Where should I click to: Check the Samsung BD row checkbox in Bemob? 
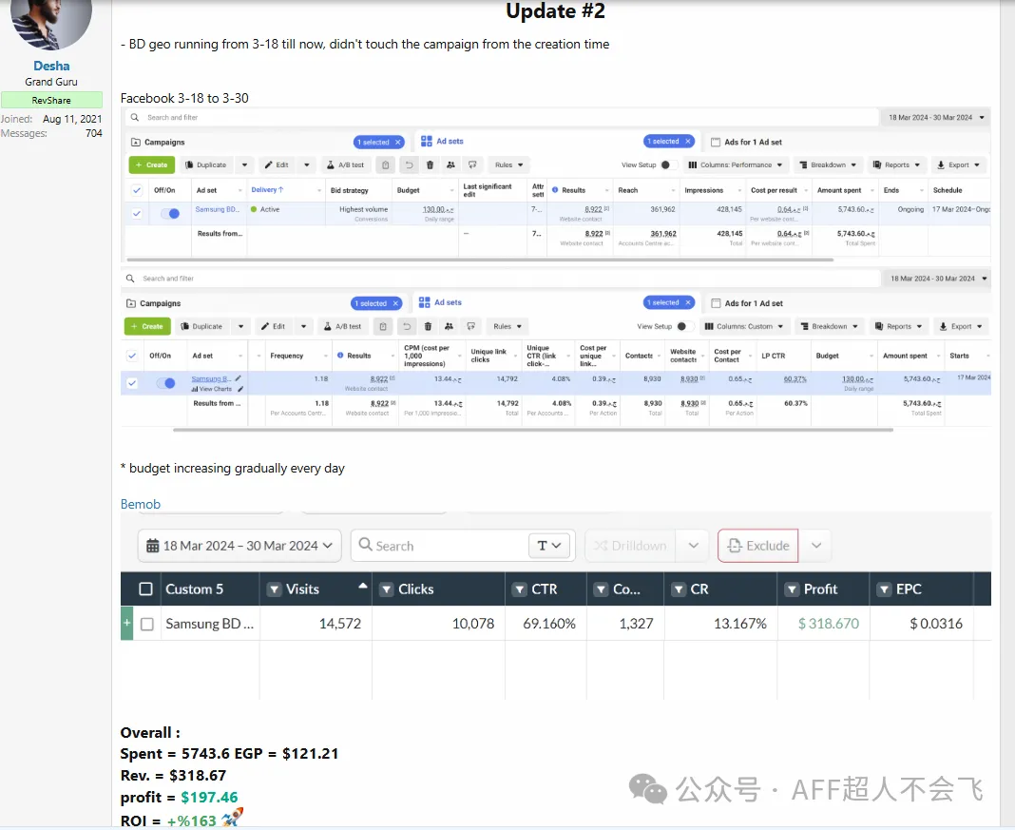coord(147,625)
